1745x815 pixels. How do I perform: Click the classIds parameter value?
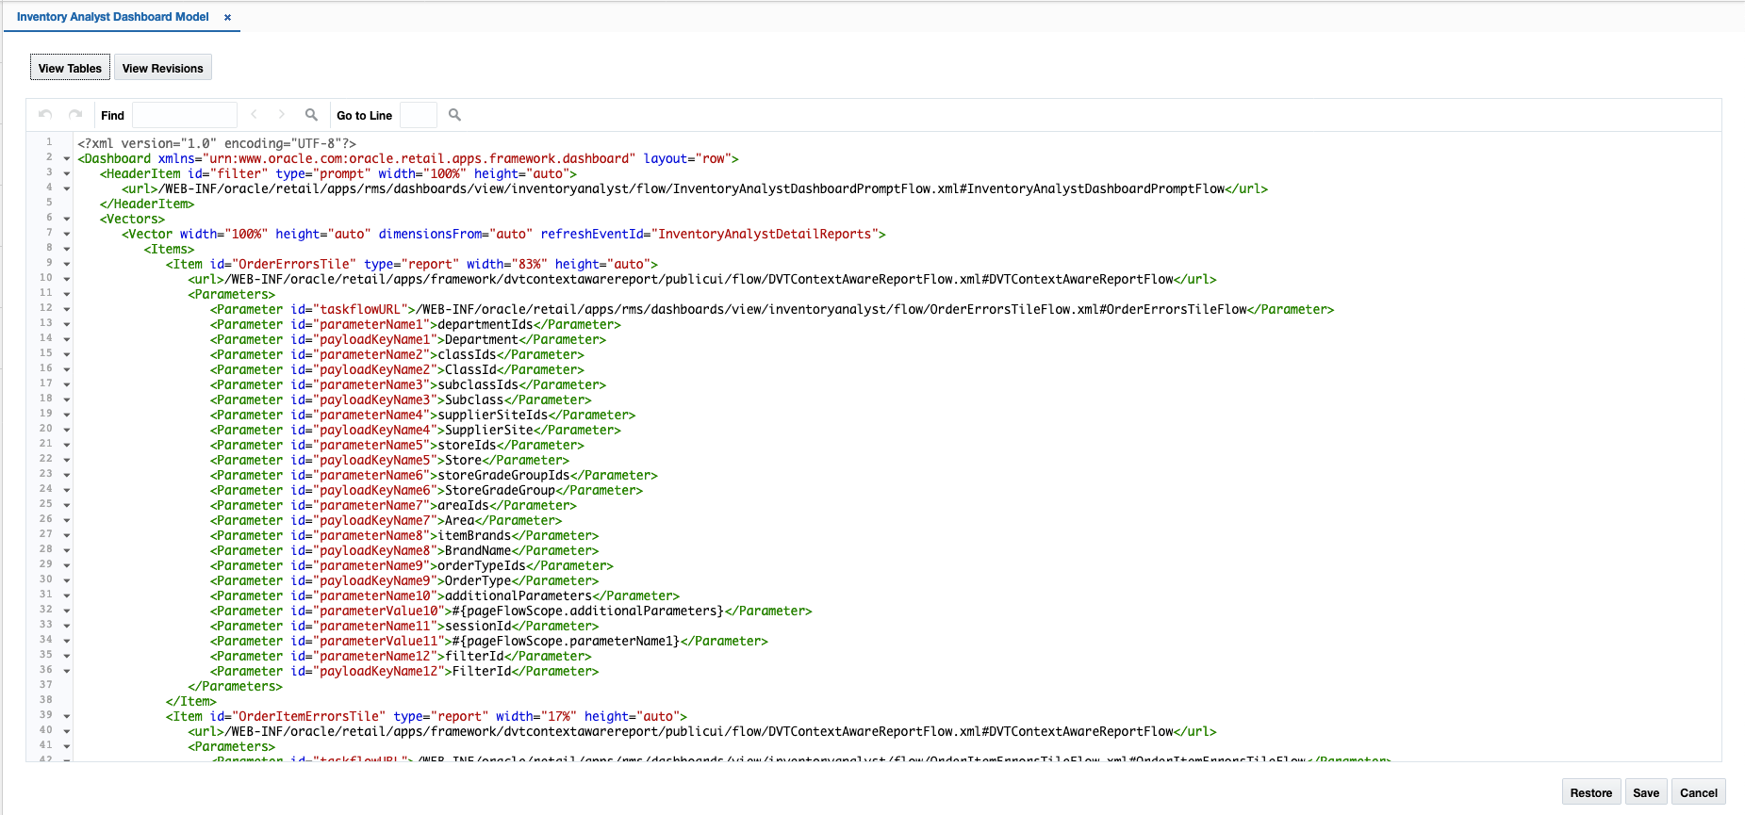(467, 354)
